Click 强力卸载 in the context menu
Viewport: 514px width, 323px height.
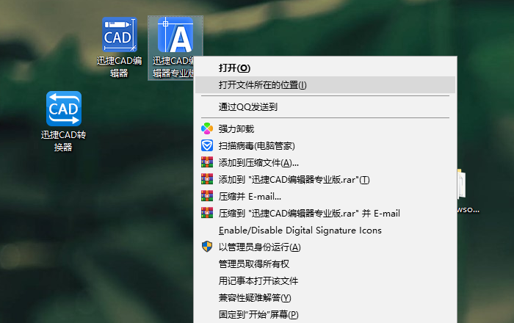[x=325, y=128]
